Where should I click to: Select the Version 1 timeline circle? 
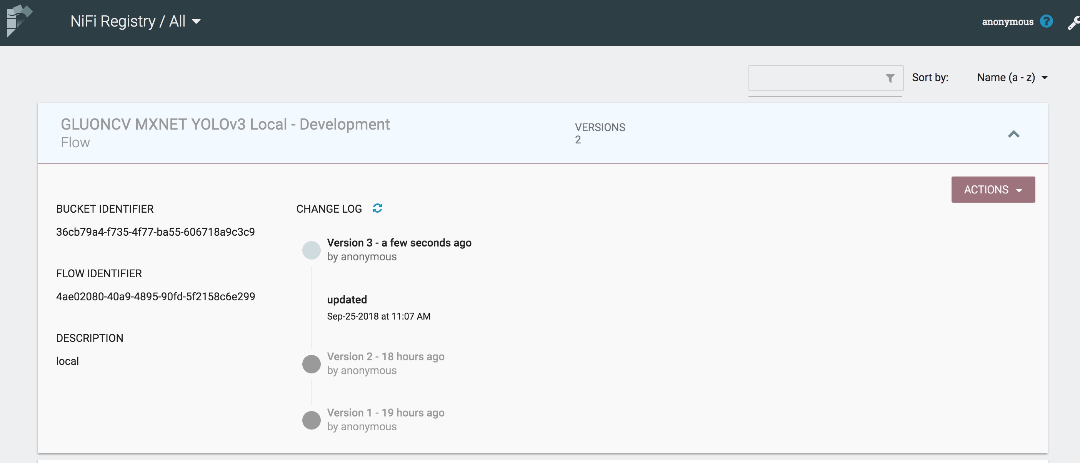[311, 420]
